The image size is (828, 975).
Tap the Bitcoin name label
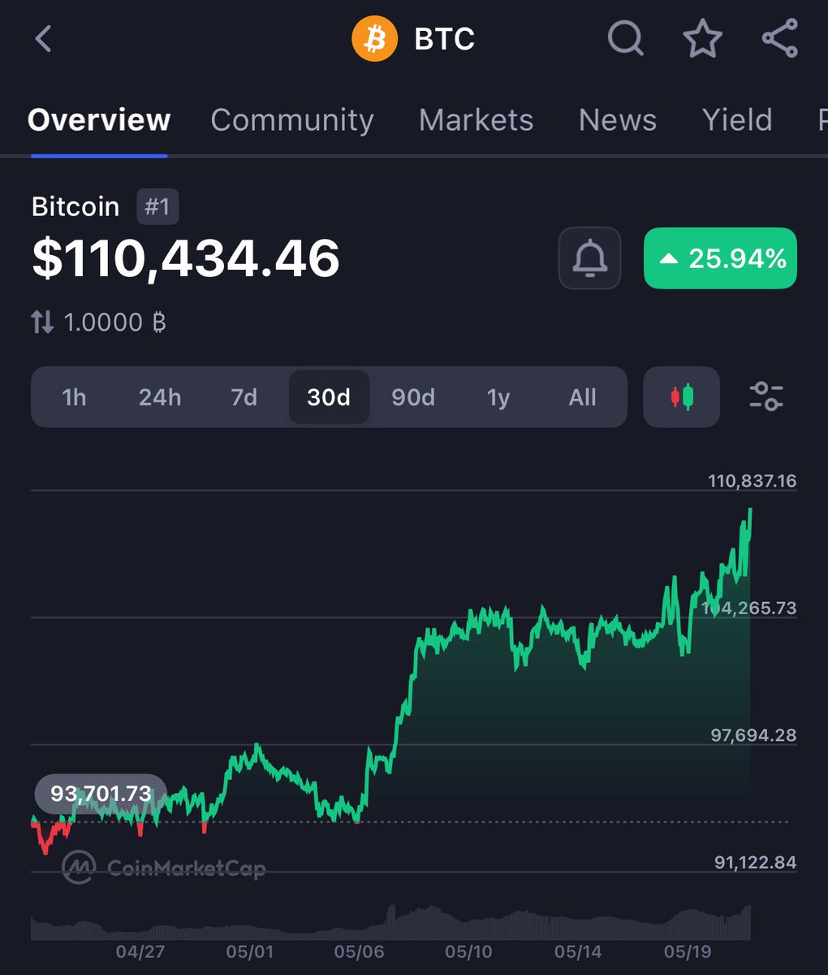[x=75, y=206]
